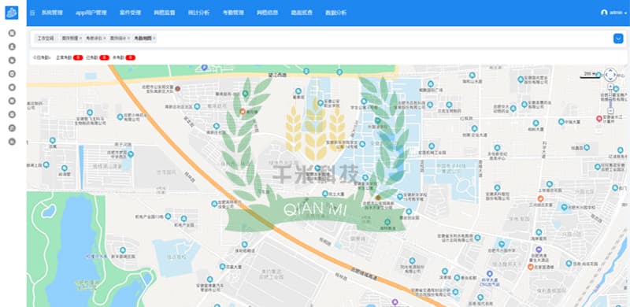Click the admin avatar icon
Viewport: 630px width, 307px height.
tap(604, 13)
